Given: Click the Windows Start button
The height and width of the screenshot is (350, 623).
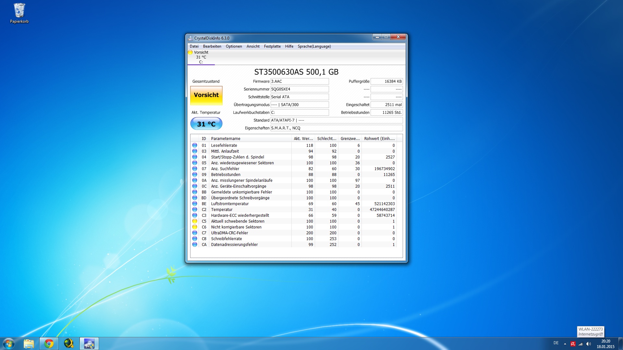Looking at the screenshot, I should [x=9, y=344].
